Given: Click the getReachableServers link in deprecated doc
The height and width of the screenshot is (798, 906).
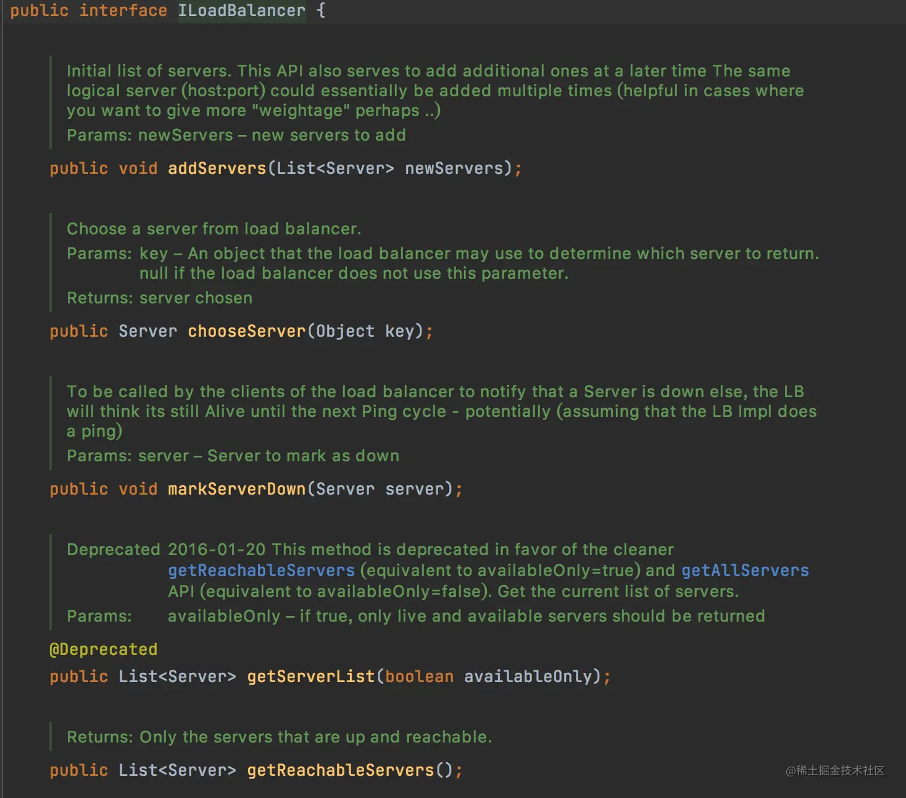Looking at the screenshot, I should 261,570.
